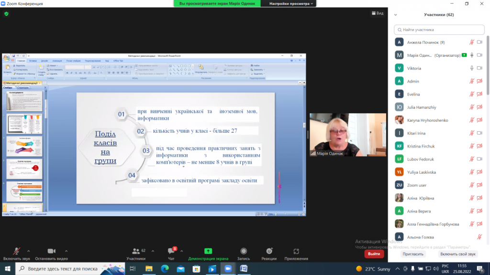This screenshot has height=275, width=490.
Task: Open Mail app from taskbar
Action: click(180, 269)
